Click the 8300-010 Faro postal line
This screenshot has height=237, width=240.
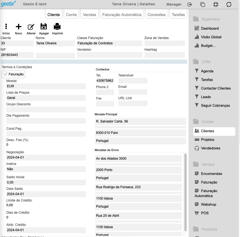(140, 133)
